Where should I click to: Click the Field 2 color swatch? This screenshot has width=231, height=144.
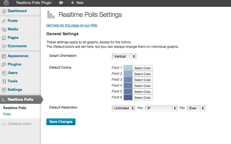(128, 74)
